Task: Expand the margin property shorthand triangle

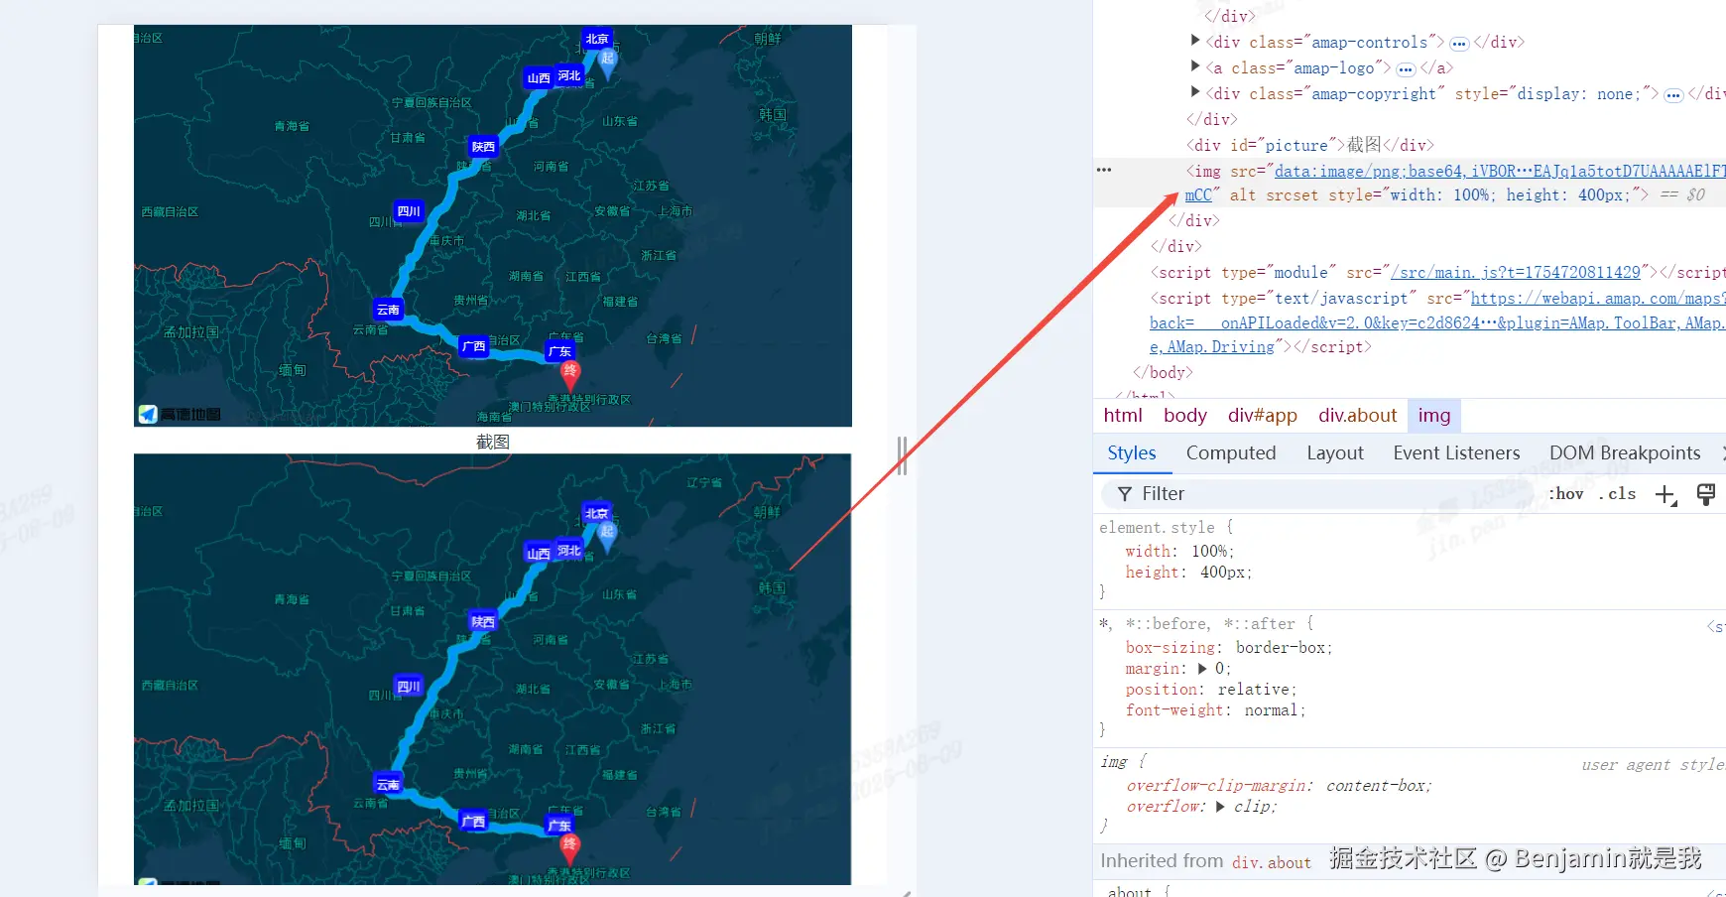Action: [1202, 669]
